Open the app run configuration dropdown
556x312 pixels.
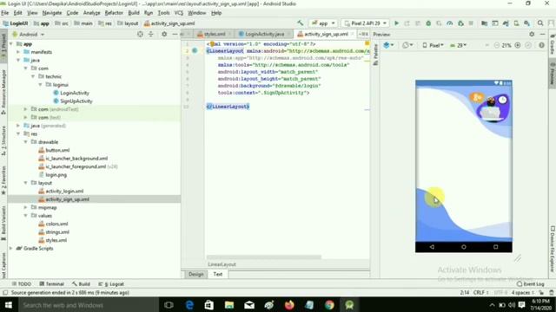tap(323, 23)
